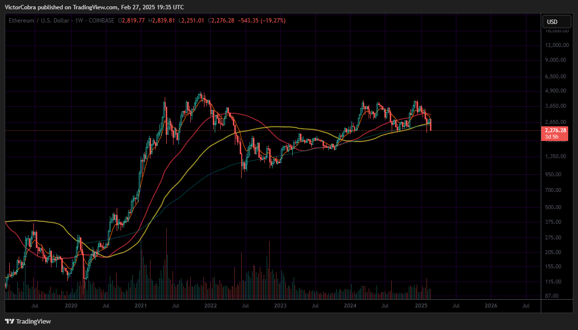Click the close value C2,276.28

[x=221, y=21]
